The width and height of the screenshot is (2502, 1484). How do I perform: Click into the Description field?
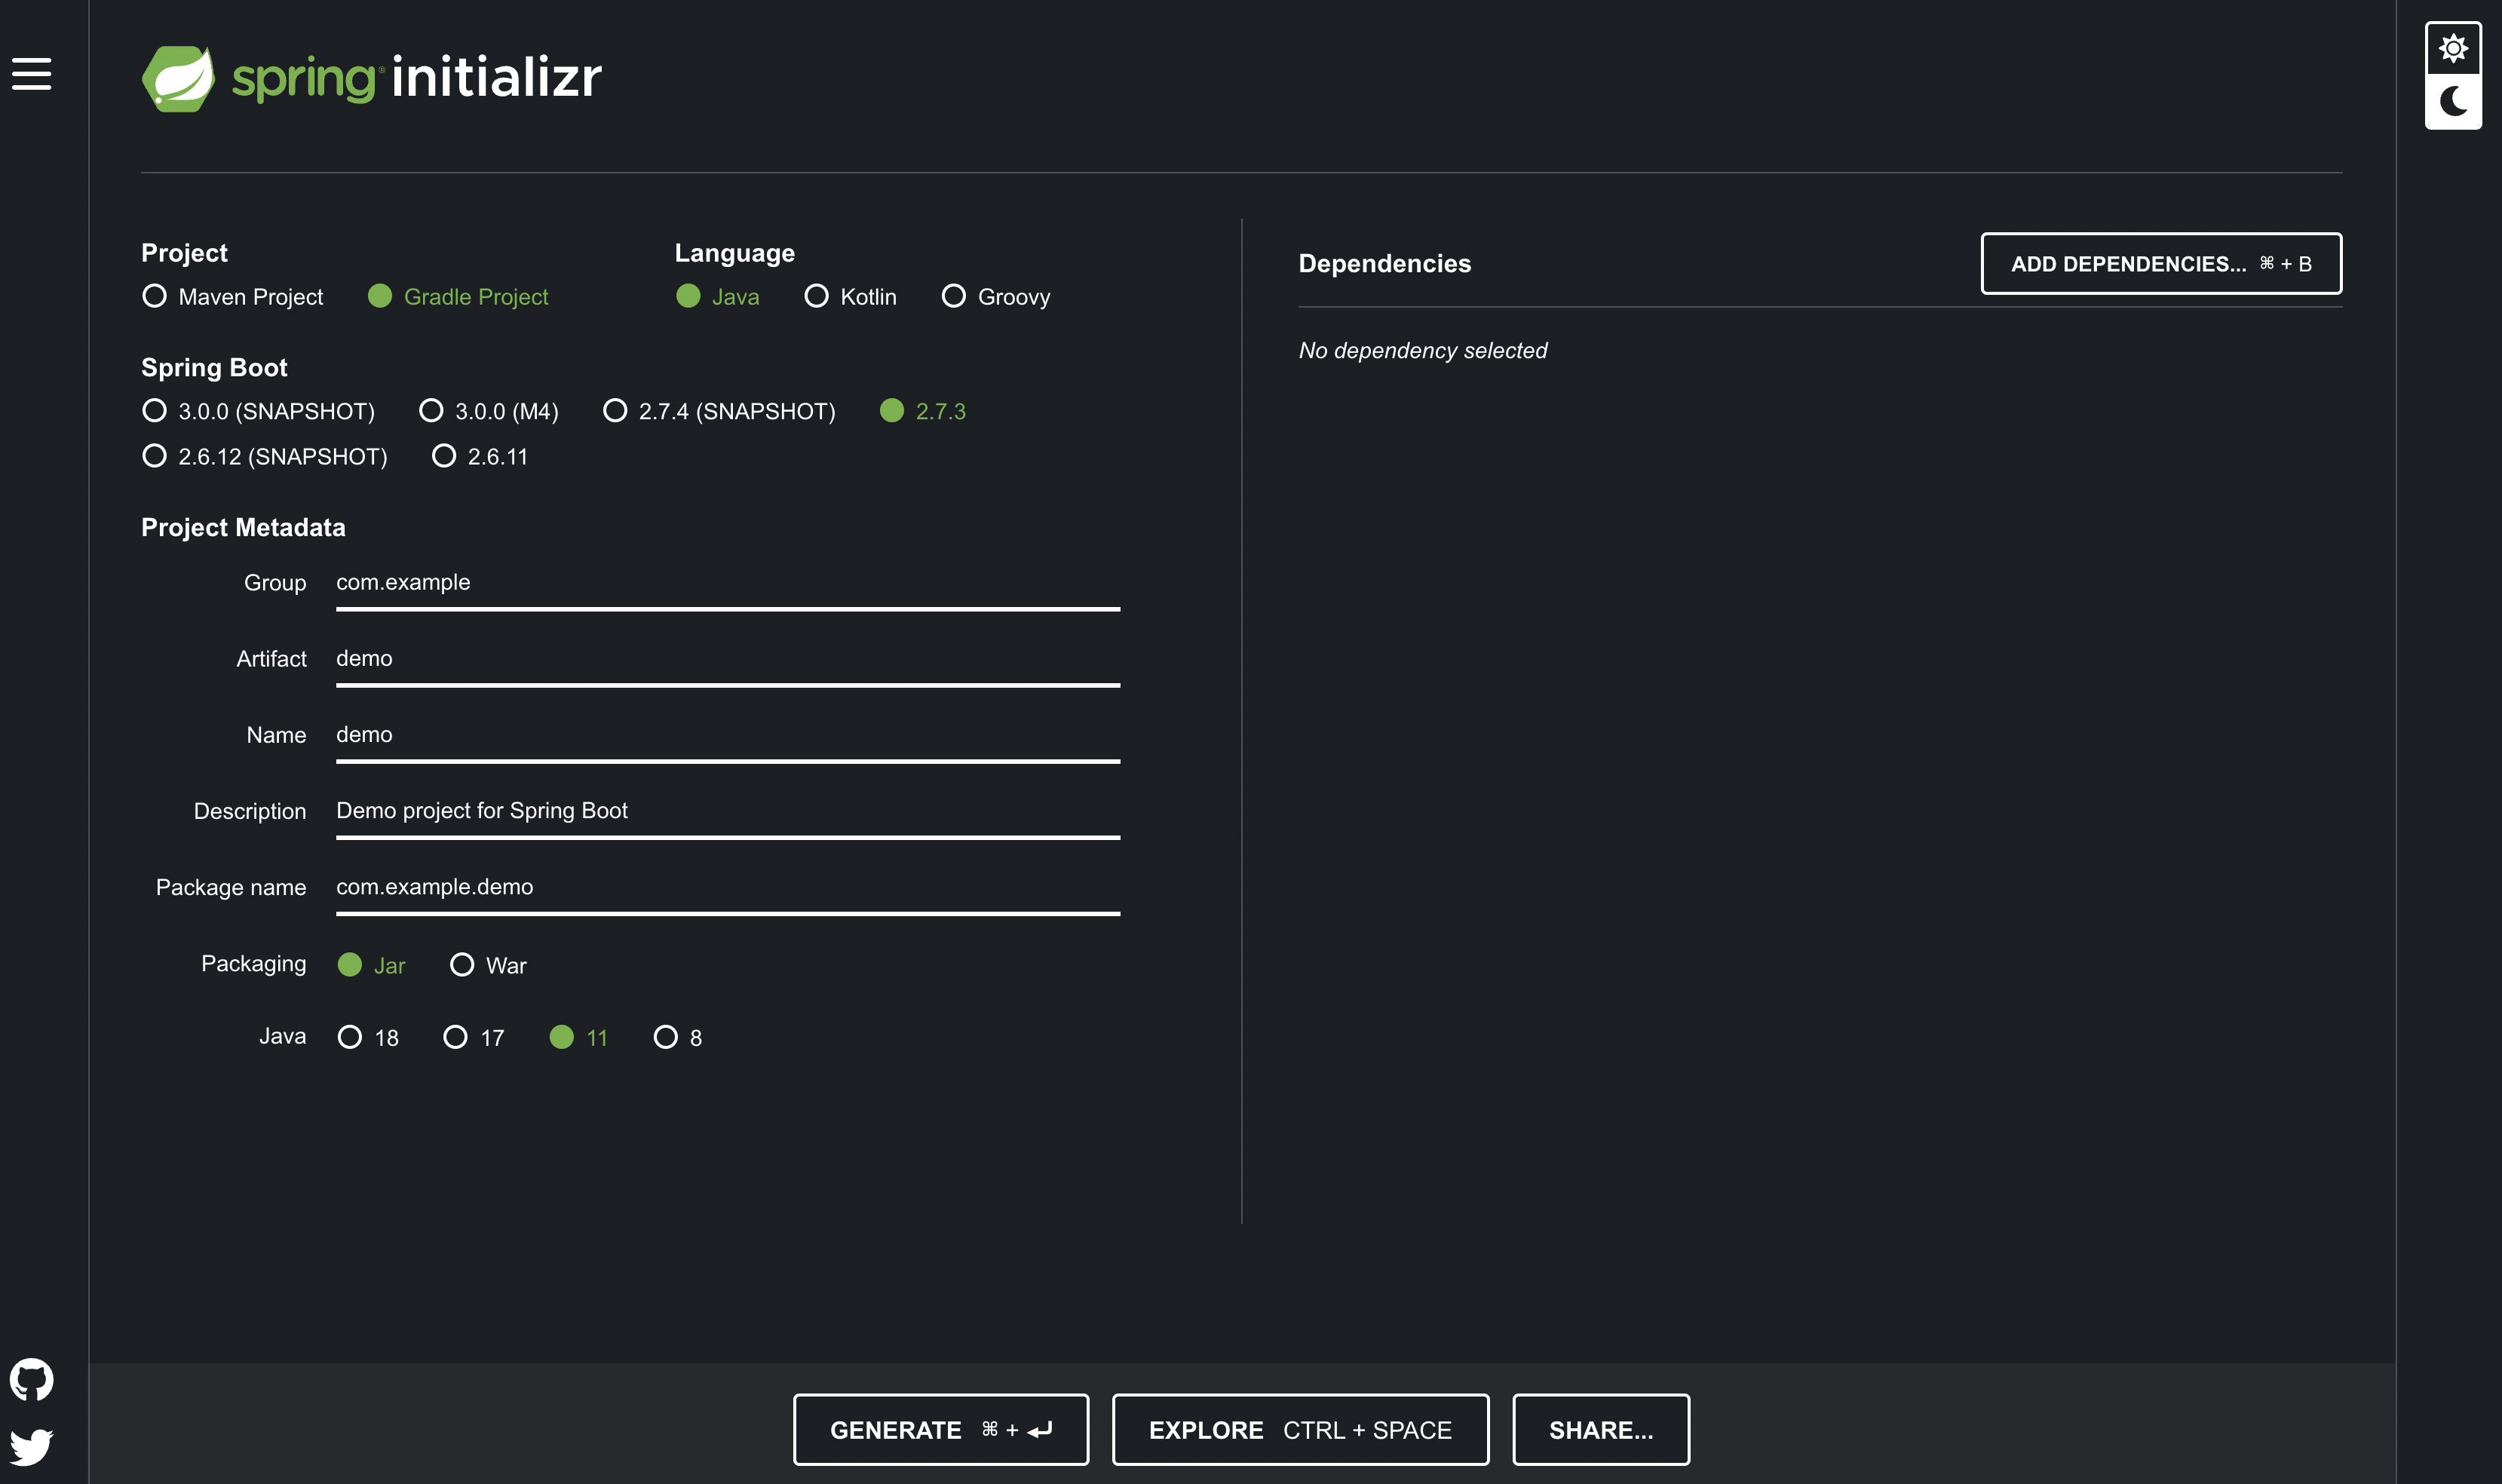point(727,811)
